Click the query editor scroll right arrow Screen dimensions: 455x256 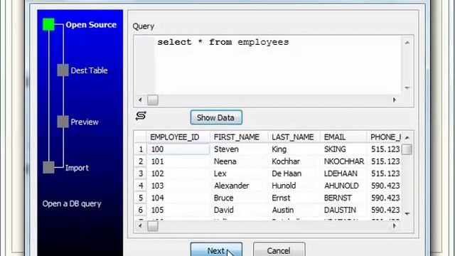click(394, 100)
